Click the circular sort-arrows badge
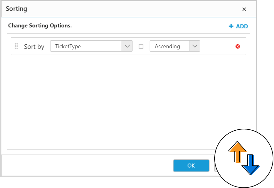The height and width of the screenshot is (188, 274). tap(244, 157)
